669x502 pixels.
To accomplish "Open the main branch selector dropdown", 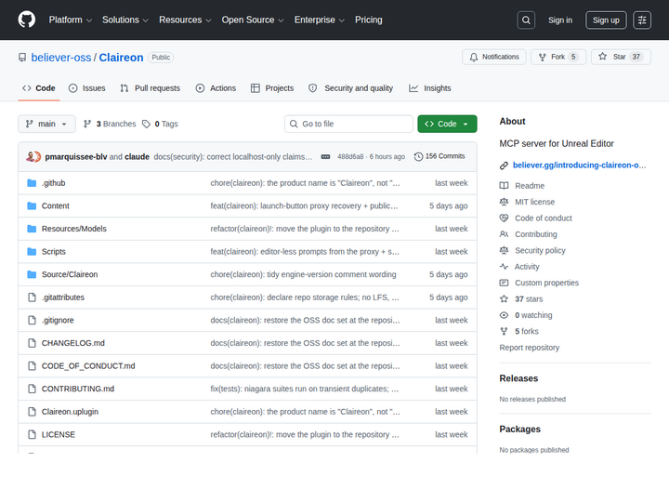I will pyautogui.click(x=47, y=124).
